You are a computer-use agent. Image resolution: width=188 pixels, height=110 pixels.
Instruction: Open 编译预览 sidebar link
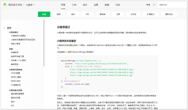click(15, 64)
